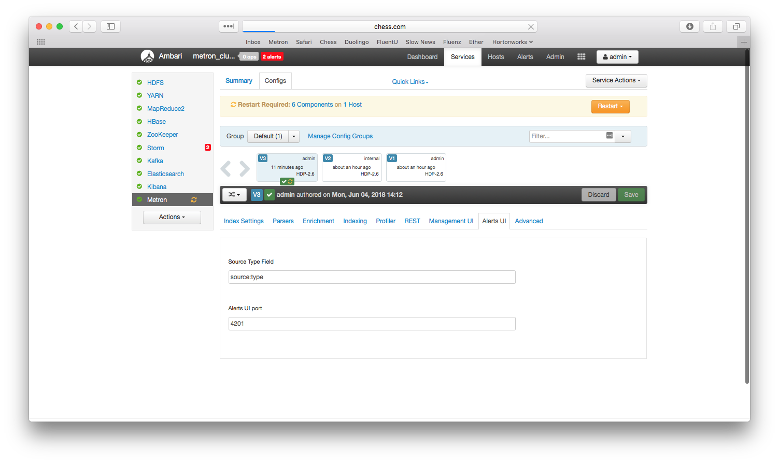Select the V1 config version card

416,168
